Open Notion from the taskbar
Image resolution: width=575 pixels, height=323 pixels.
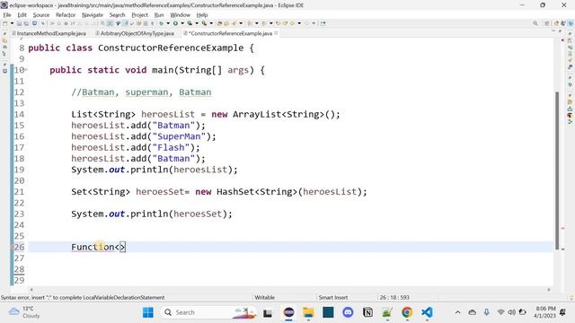tap(367, 312)
